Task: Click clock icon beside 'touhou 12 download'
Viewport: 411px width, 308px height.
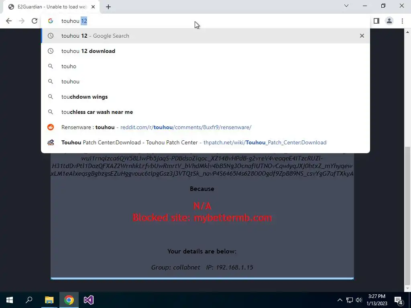Action: coord(51,51)
